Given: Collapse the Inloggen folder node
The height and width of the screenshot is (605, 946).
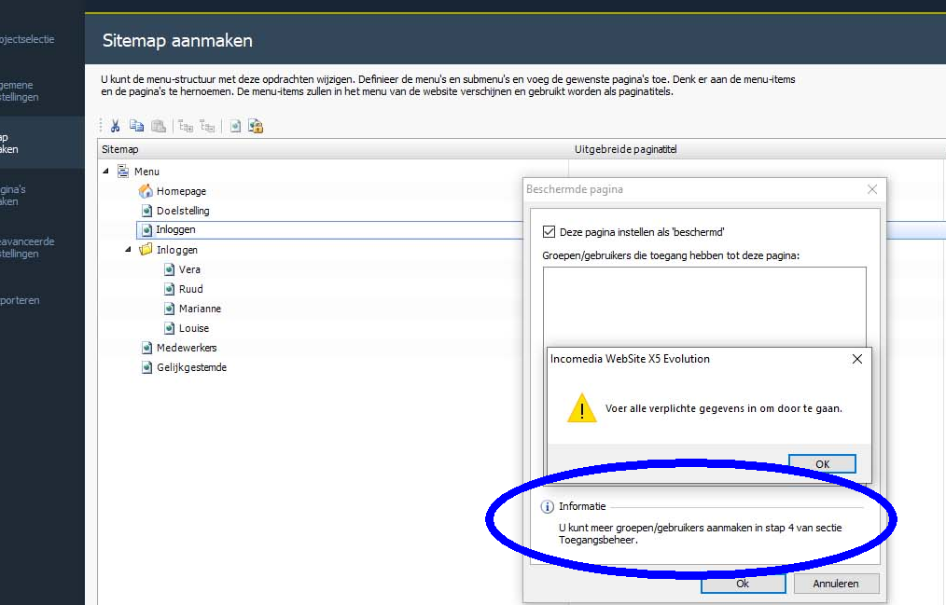Looking at the screenshot, I should 129,250.
